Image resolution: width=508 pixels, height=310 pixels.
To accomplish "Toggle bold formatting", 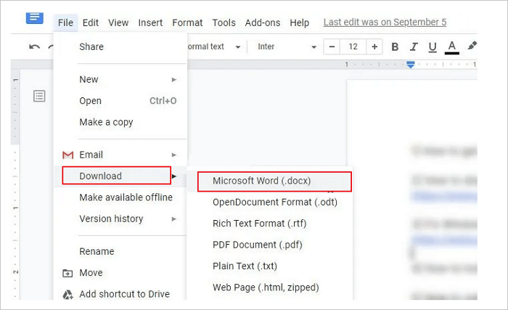I will pyautogui.click(x=395, y=47).
